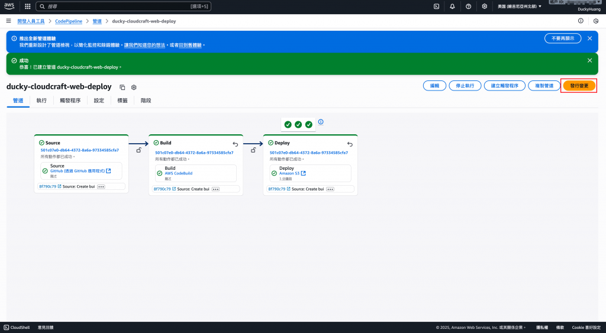Switch to the 階段 tab
This screenshot has height=333, width=606.
pos(146,101)
